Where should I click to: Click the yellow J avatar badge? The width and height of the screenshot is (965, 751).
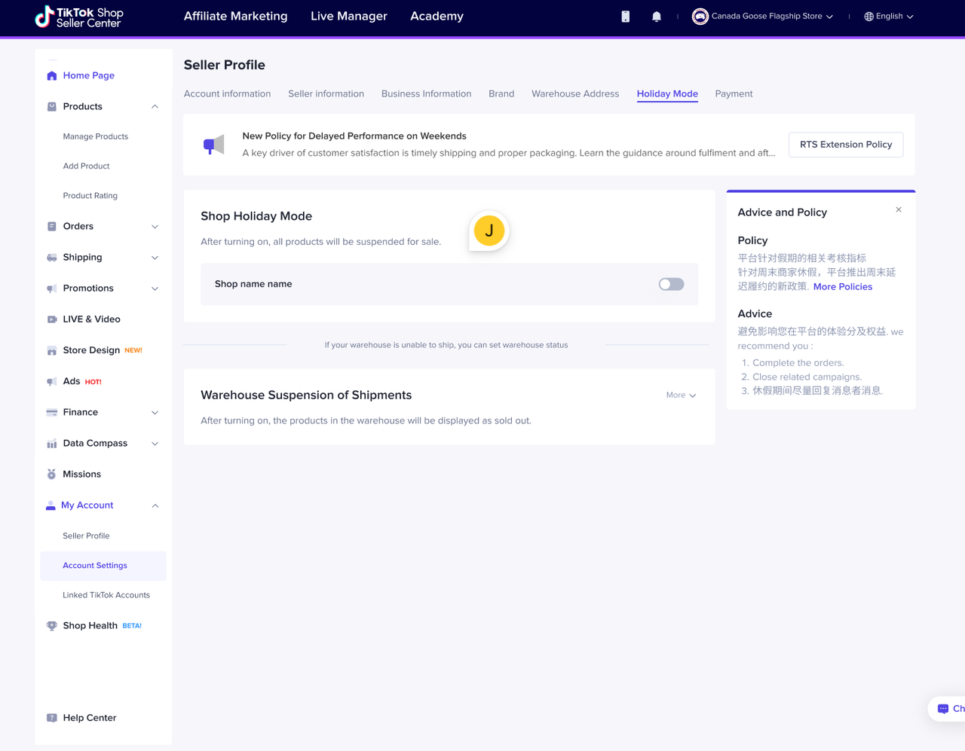click(489, 231)
